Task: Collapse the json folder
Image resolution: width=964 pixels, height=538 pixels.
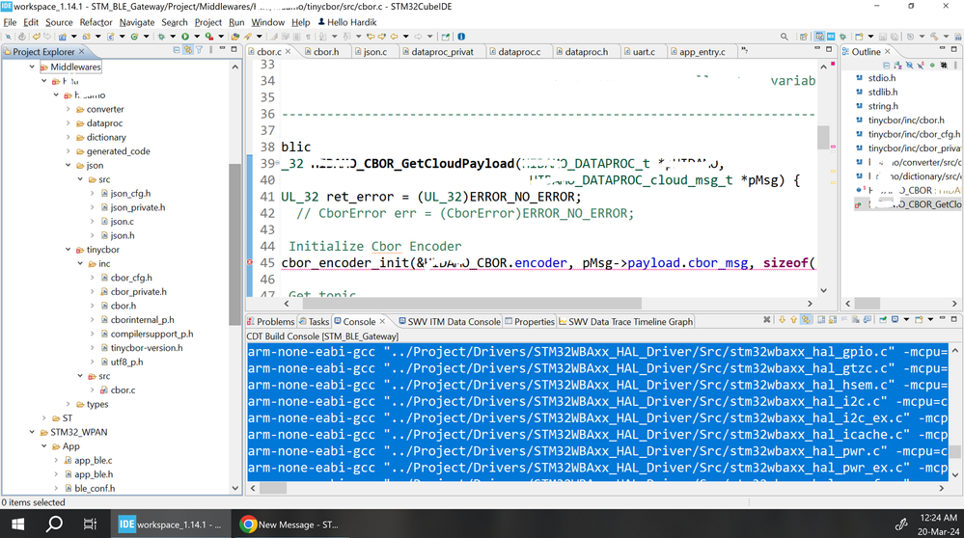Action: 69,165
